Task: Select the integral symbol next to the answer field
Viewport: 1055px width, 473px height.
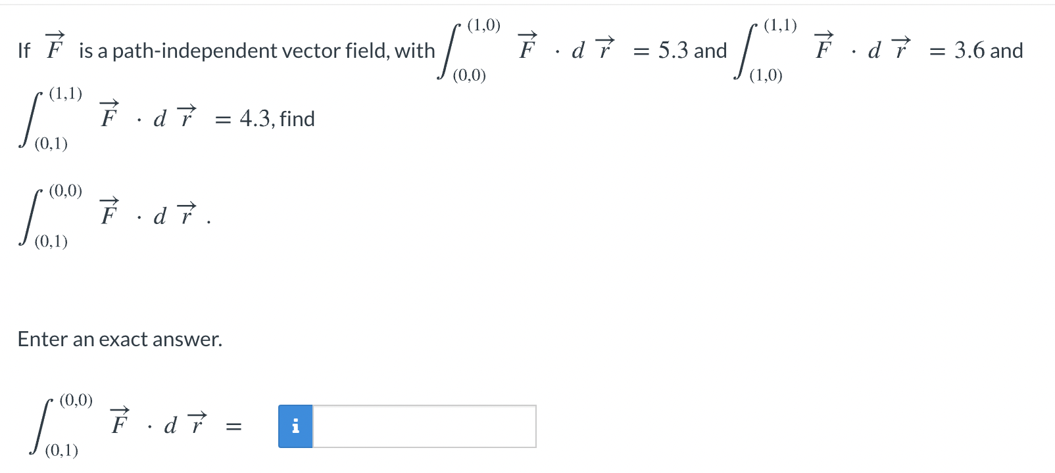Action: tap(41, 426)
